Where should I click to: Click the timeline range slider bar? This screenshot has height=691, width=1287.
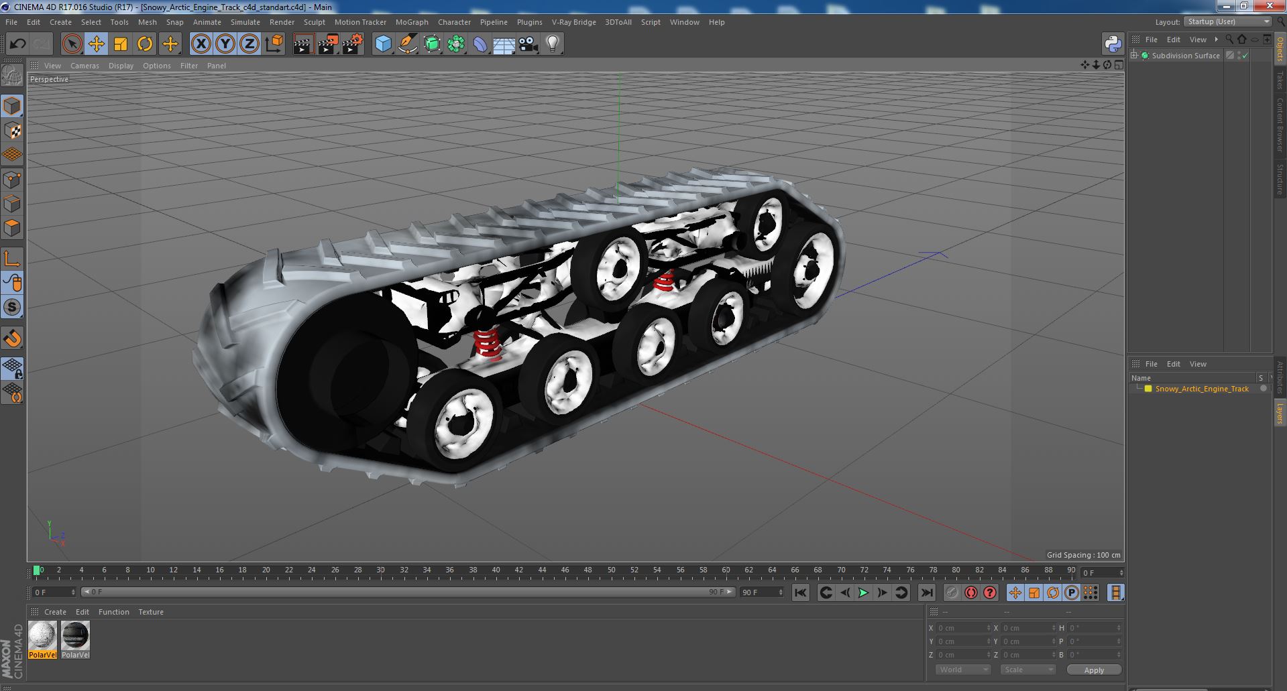point(408,592)
